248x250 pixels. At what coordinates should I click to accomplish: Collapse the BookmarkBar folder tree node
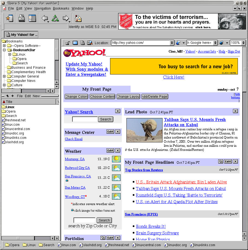click(x=4, y=50)
